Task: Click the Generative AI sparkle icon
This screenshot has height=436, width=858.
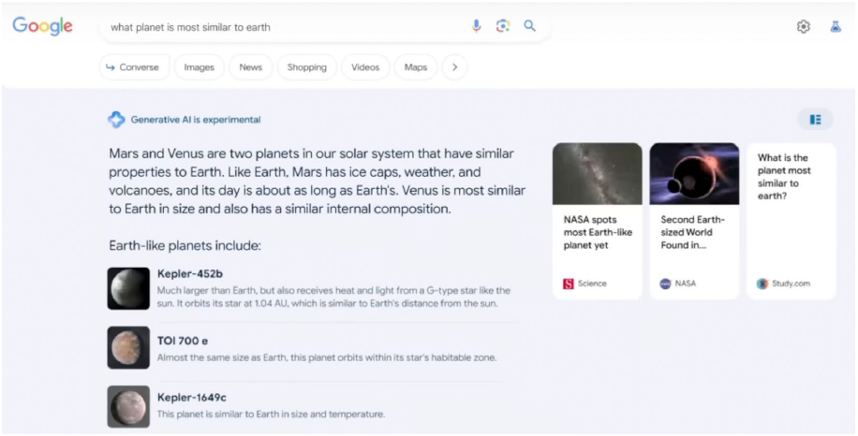Action: [x=116, y=120]
